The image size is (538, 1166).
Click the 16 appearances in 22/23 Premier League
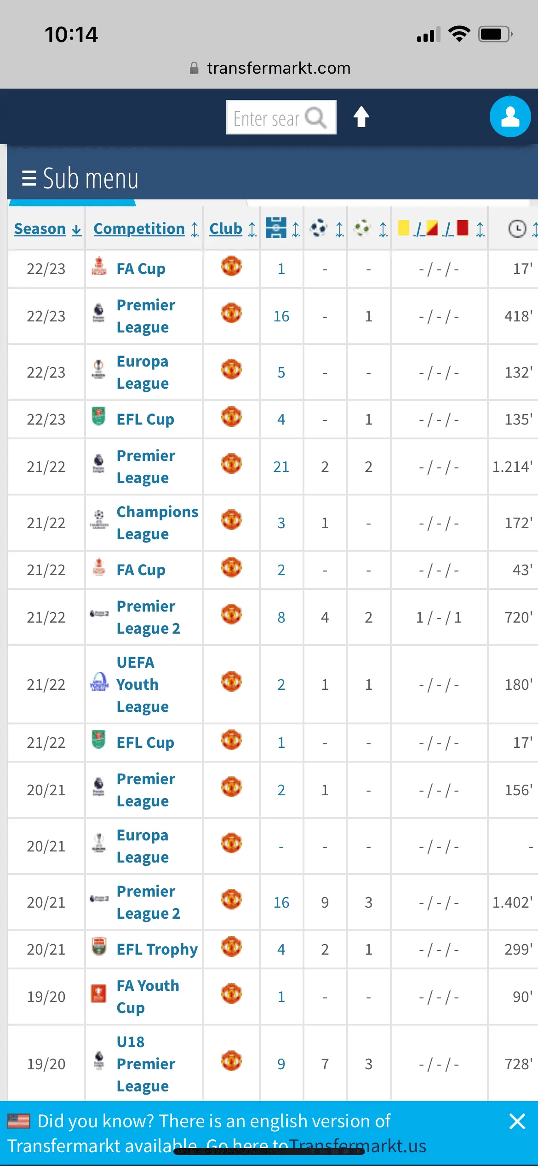[x=281, y=316]
